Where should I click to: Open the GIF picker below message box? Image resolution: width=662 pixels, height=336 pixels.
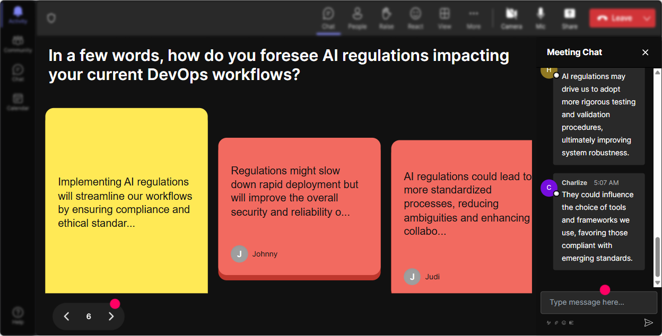[x=571, y=323]
